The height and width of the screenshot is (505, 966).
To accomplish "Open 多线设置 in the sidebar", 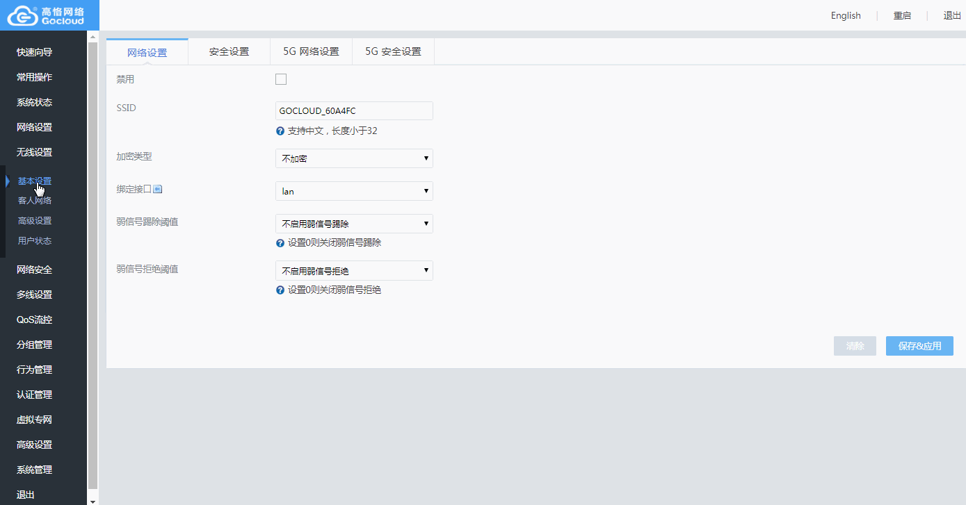I will click(35, 295).
